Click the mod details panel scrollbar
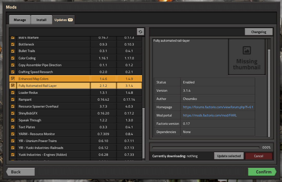The image size is (282, 182). click(x=269, y=93)
